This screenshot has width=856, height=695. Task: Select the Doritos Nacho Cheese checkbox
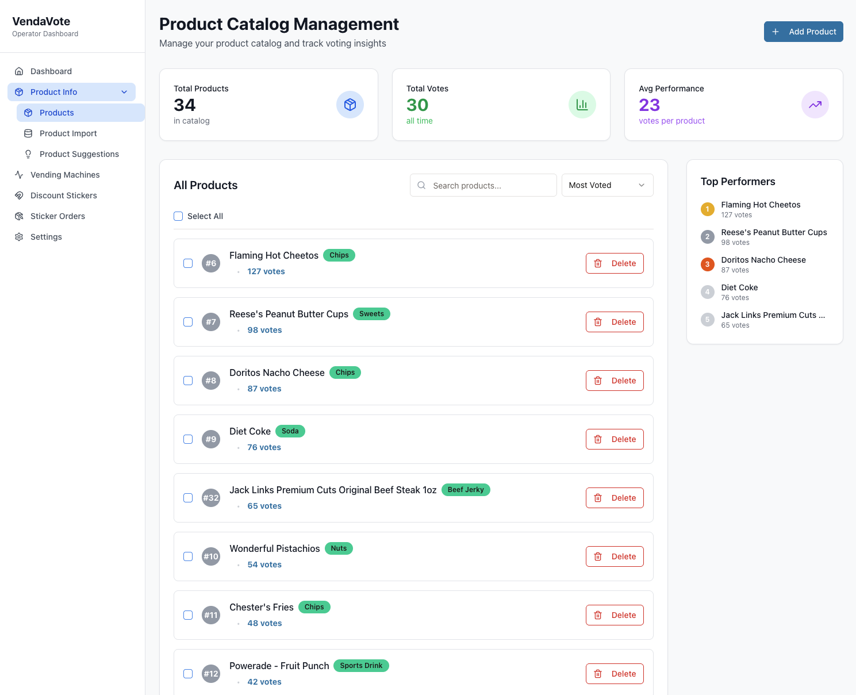point(188,381)
